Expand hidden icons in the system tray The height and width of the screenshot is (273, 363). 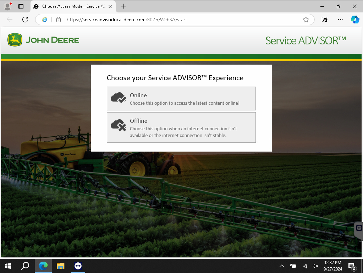click(x=281, y=266)
